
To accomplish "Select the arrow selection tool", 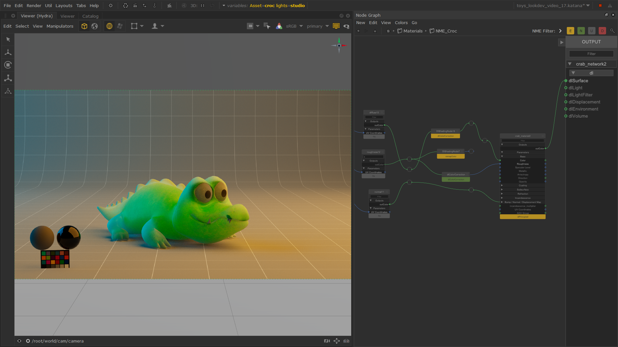I will point(8,40).
